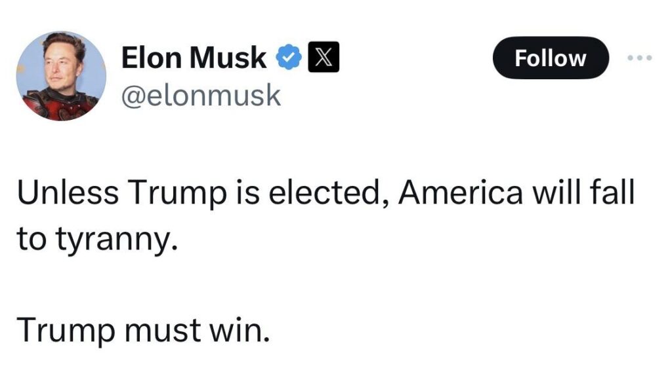The height and width of the screenshot is (385, 672).
Task: Open the tweet via 'Unless Trump is elected' line
Action: pos(325,193)
